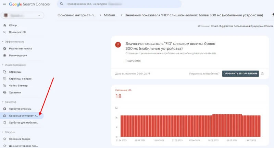Click the ПОДРОБНЕЕ learn more link
Image resolution: width=274 pixels, height=148 pixels.
click(x=133, y=61)
